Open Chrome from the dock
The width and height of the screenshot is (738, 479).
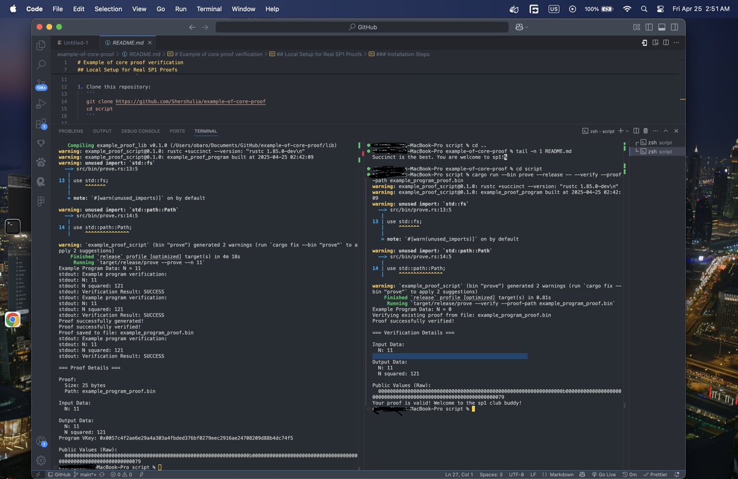pyautogui.click(x=13, y=320)
